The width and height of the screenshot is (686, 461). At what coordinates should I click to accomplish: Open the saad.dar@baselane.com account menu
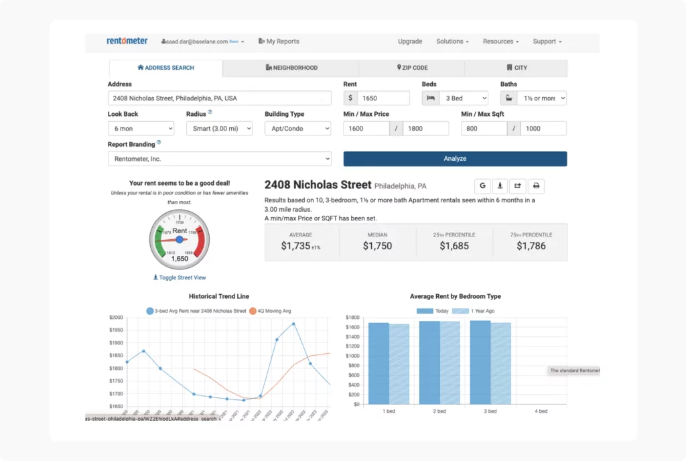(x=202, y=42)
